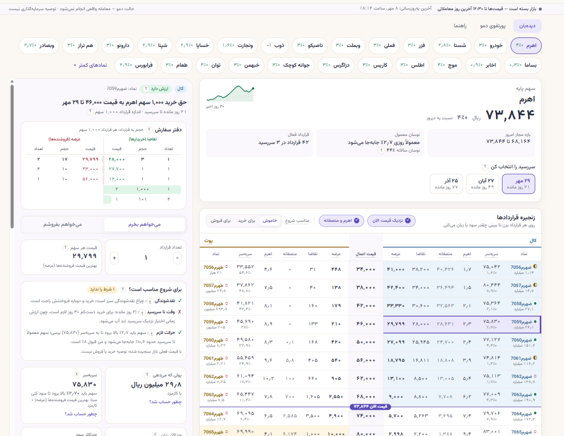Click the پوت column group header
This screenshot has width=564, height=436.
tap(208, 240)
